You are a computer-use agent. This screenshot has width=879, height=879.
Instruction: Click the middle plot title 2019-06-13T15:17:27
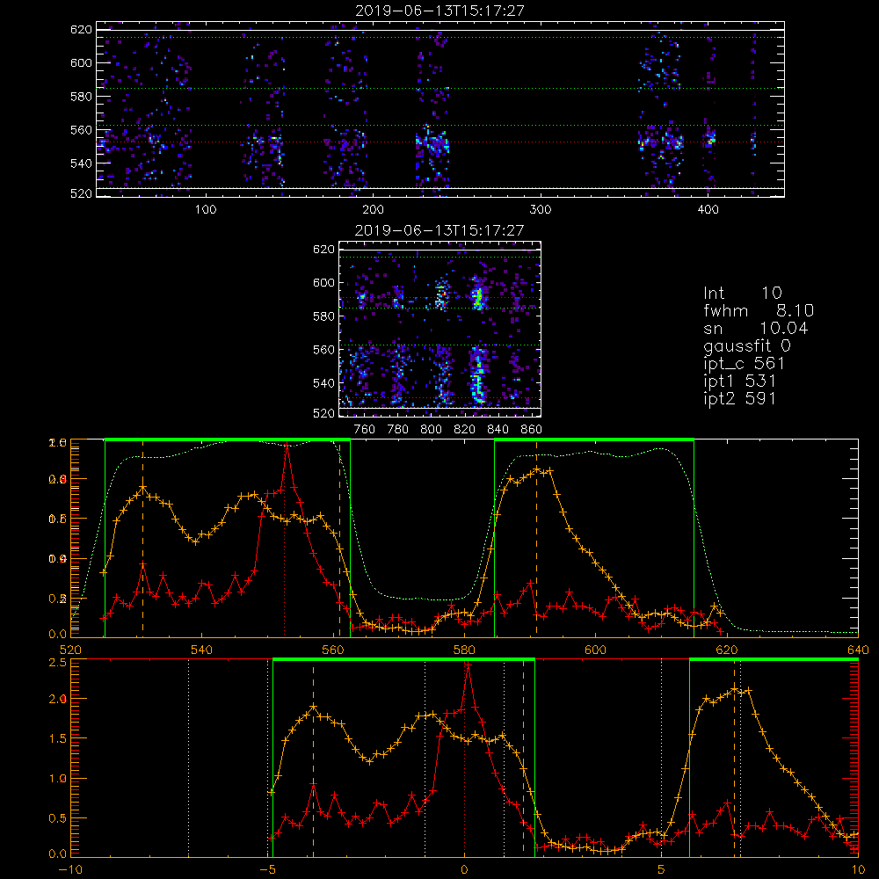tap(440, 230)
